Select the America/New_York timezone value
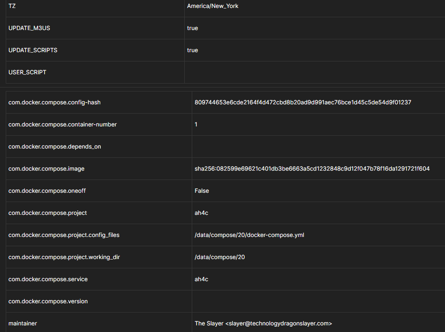This screenshot has width=445, height=332. click(x=213, y=6)
